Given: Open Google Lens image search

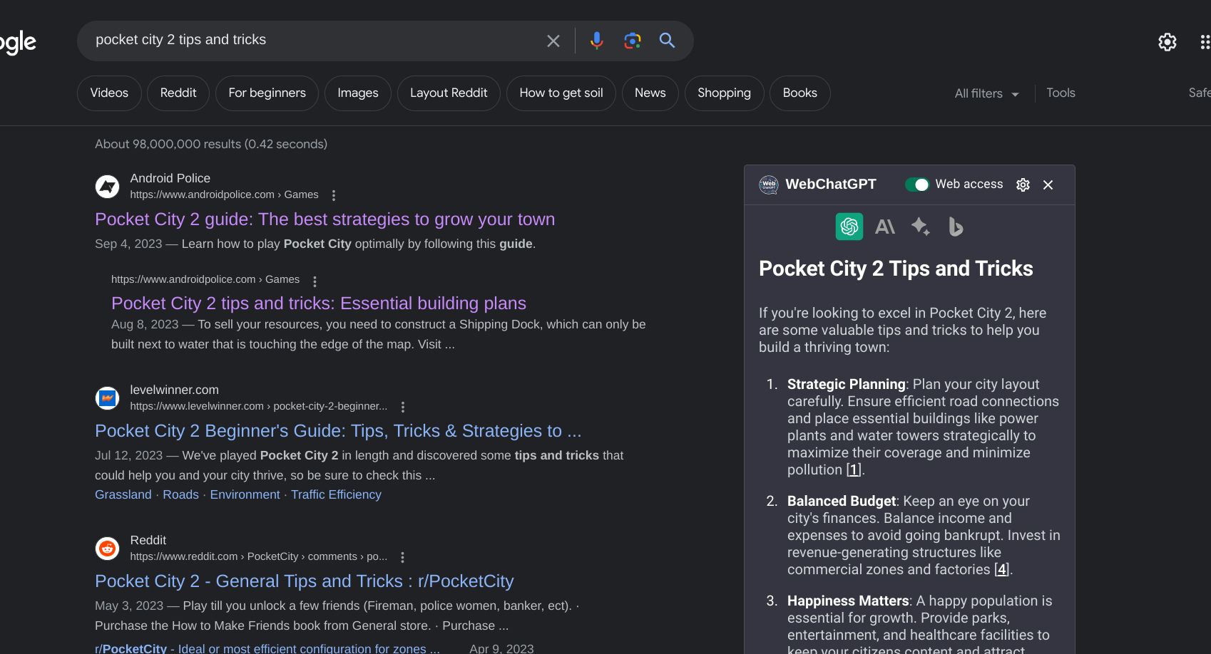Looking at the screenshot, I should point(632,41).
